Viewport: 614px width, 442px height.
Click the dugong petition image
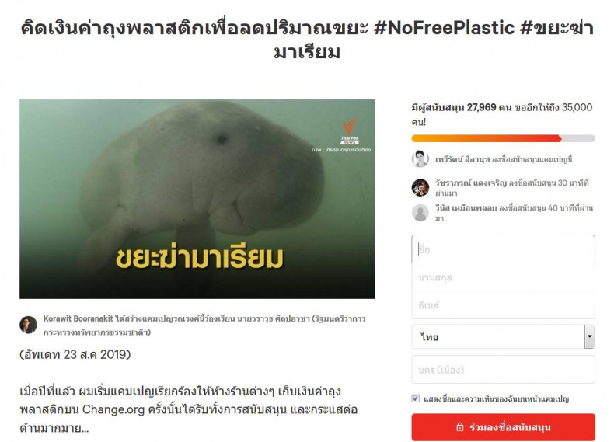[197, 199]
